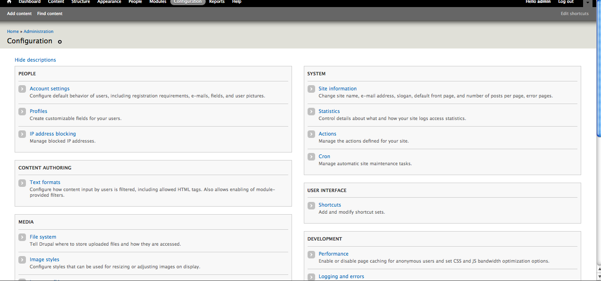Image resolution: width=601 pixels, height=281 pixels.
Task: Click the arrow icon next to Profiles
Action: point(22,111)
